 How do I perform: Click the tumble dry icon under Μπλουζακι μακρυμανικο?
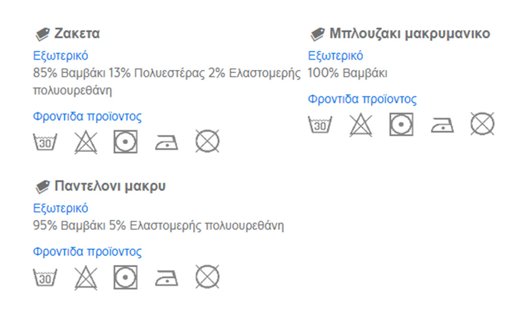(x=401, y=124)
